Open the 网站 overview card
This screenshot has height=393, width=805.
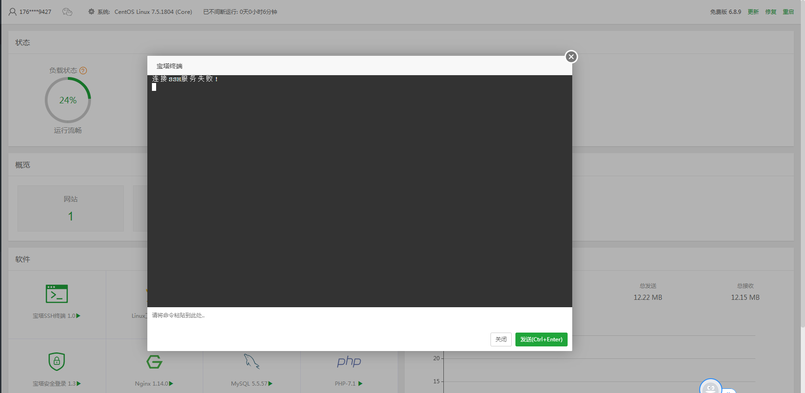71,208
